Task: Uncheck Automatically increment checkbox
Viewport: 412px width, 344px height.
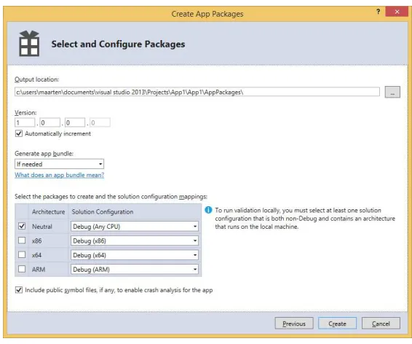Action: (19, 133)
